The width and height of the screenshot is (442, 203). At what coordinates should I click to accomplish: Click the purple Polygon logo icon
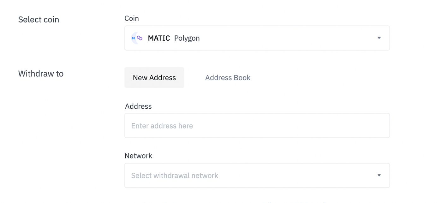[x=140, y=38]
